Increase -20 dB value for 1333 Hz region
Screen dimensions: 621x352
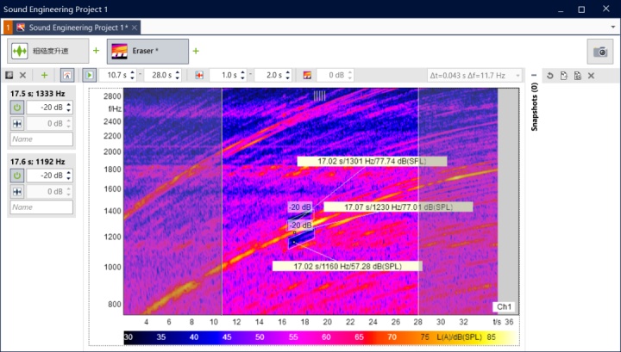click(x=69, y=105)
